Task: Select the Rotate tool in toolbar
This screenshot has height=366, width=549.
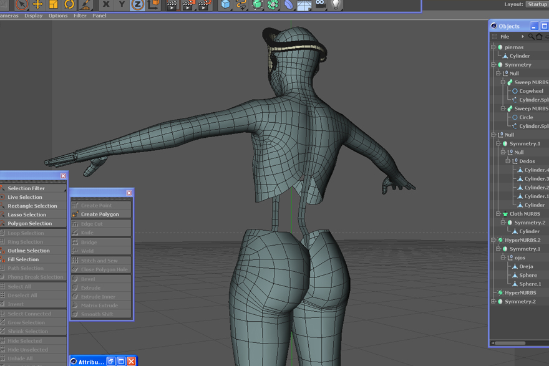Action: coord(69,4)
